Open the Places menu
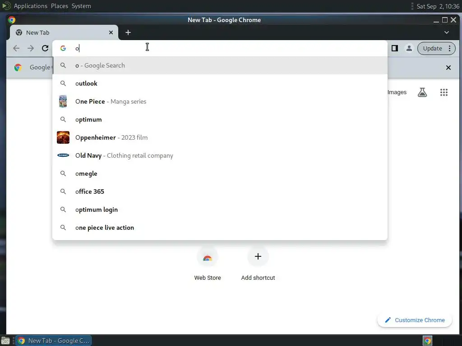462x346 pixels. 60,6
